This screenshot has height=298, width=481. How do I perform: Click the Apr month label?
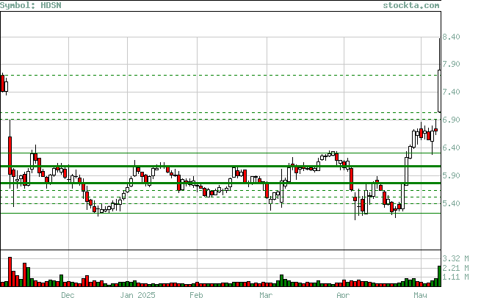click(x=343, y=294)
